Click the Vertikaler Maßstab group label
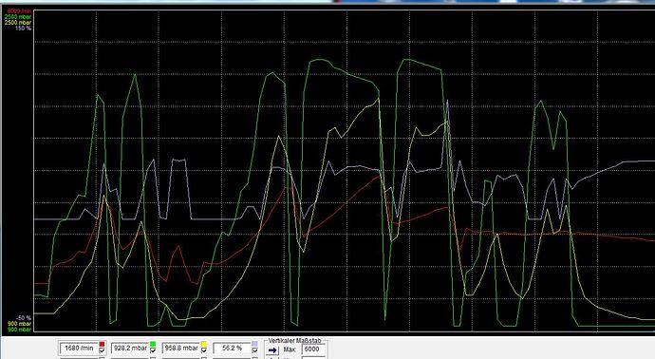 [294, 341]
